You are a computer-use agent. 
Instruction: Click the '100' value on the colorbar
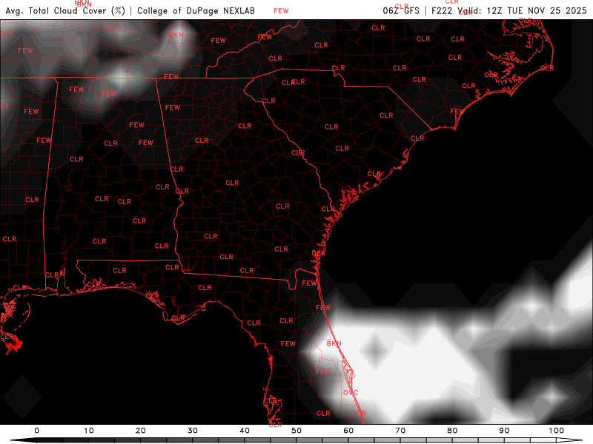(557, 431)
